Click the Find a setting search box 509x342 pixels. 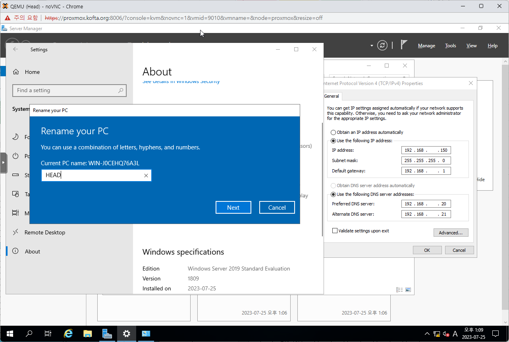(66, 91)
